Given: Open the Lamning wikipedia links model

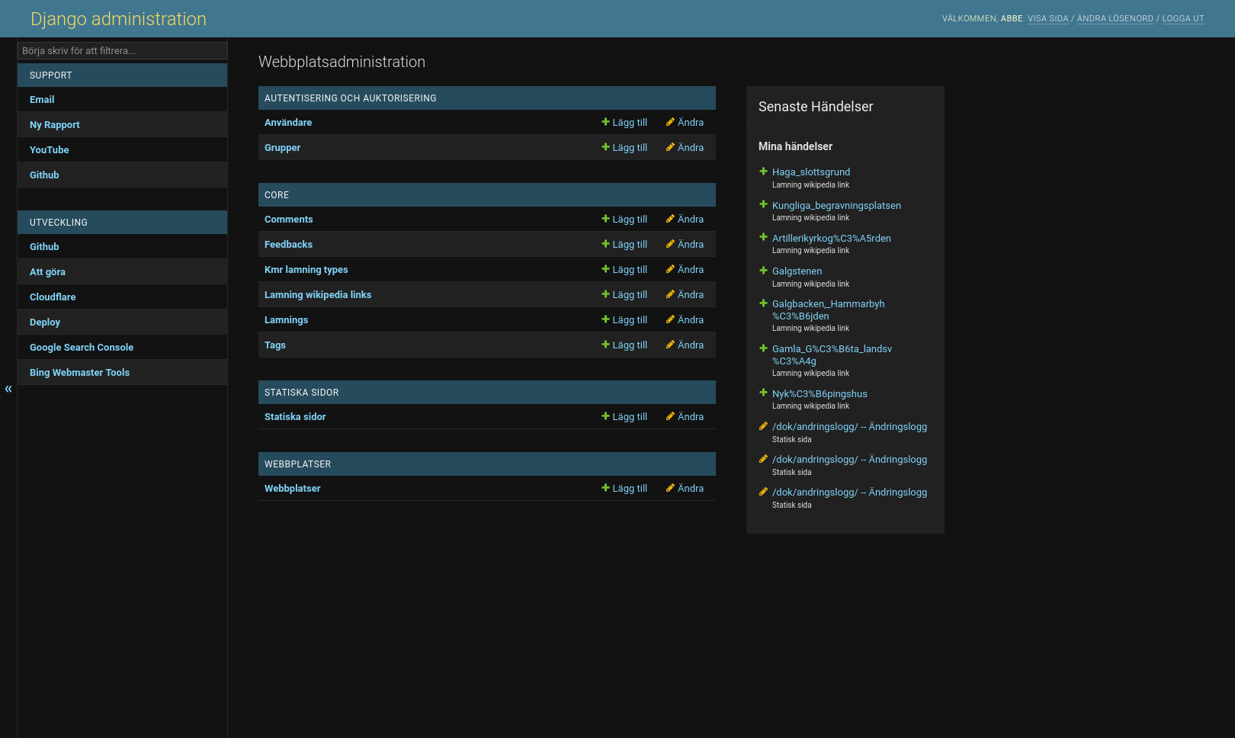Looking at the screenshot, I should click(x=318, y=294).
